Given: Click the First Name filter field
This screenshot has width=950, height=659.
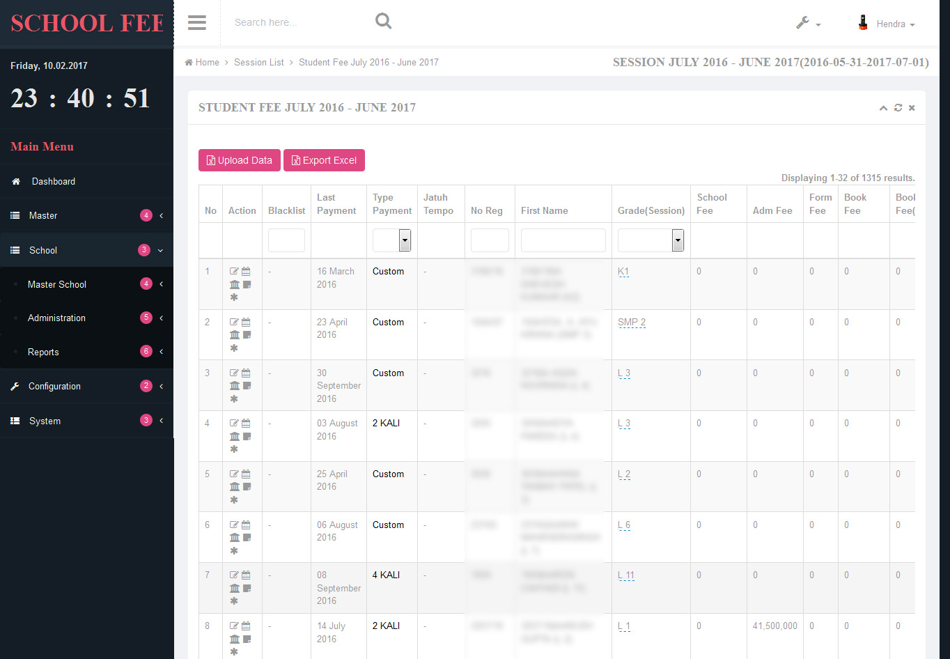Looking at the screenshot, I should 563,240.
